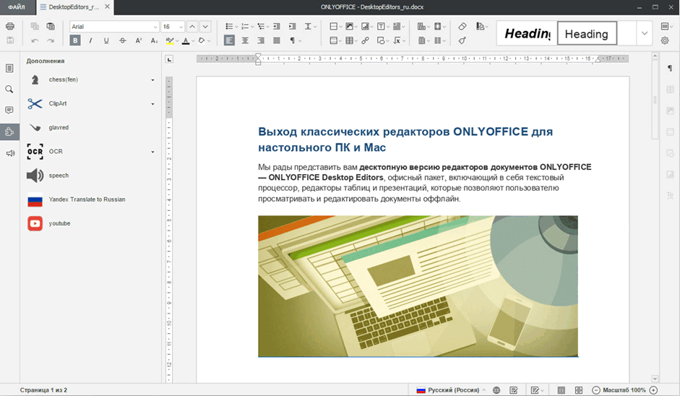
Task: Open the ФАЙЛ menu tab
Action: tap(17, 7)
